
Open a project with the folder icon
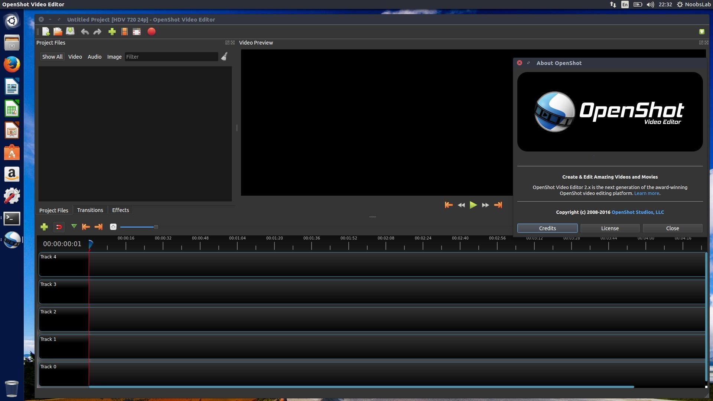(58, 32)
